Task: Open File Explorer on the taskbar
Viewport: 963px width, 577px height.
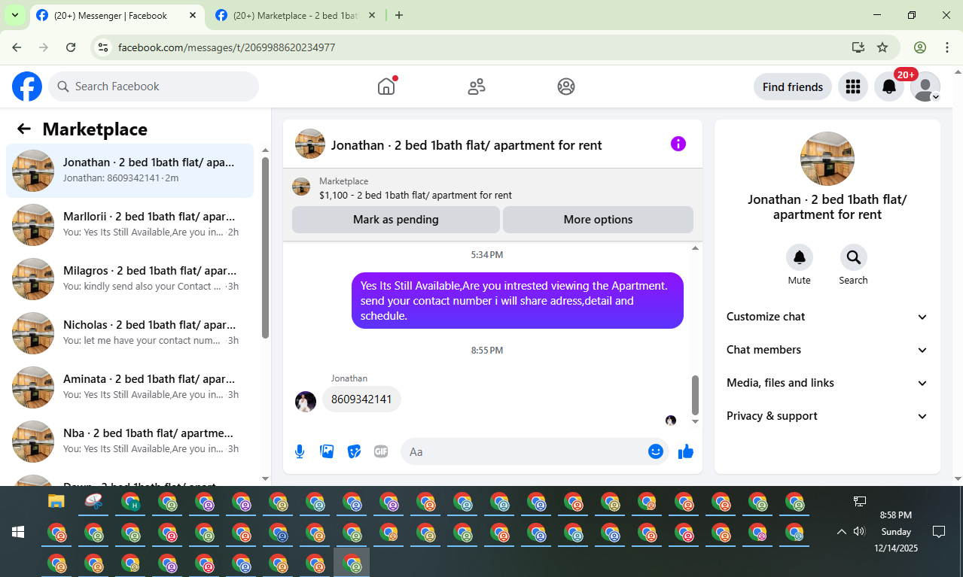Action: tap(56, 502)
